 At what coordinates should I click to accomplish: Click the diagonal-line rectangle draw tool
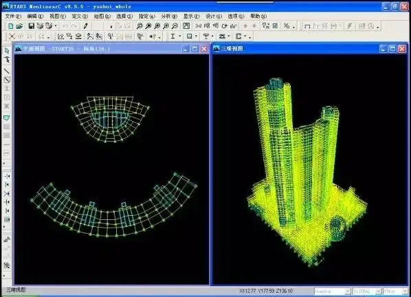click(7, 80)
